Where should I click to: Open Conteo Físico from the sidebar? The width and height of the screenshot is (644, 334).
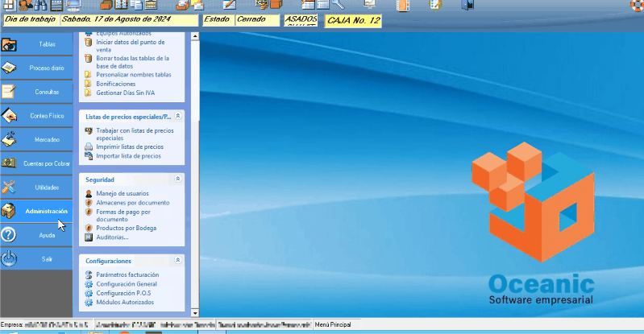pyautogui.click(x=10, y=116)
